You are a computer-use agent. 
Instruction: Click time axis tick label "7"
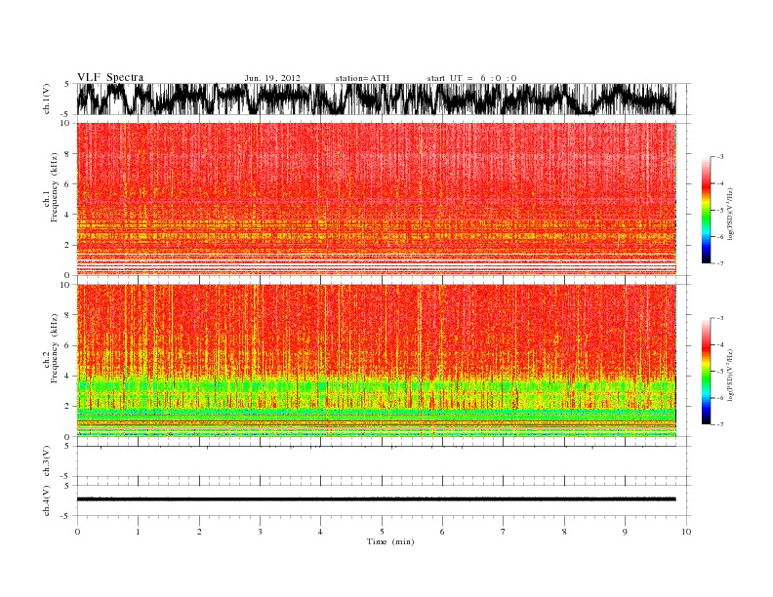(x=504, y=532)
